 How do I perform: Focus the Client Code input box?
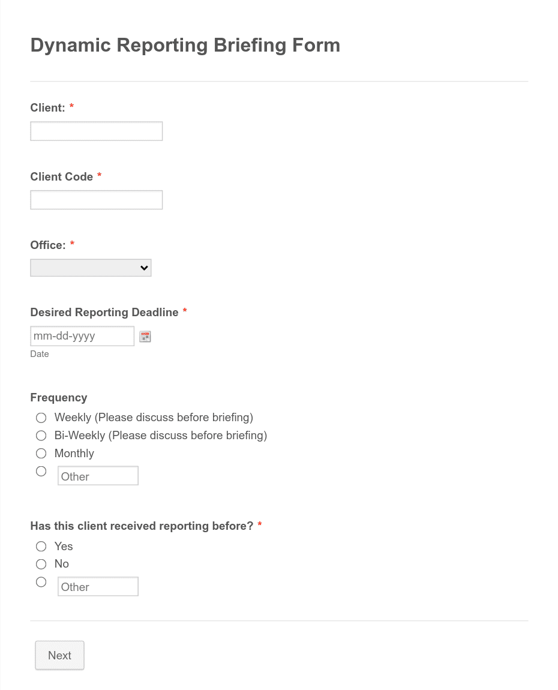[96, 199]
